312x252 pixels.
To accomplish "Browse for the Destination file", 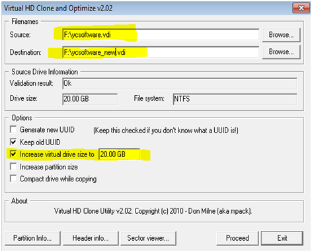I will 281,52.
